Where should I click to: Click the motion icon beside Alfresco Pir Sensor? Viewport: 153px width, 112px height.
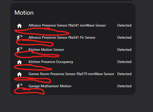[x=19, y=38]
